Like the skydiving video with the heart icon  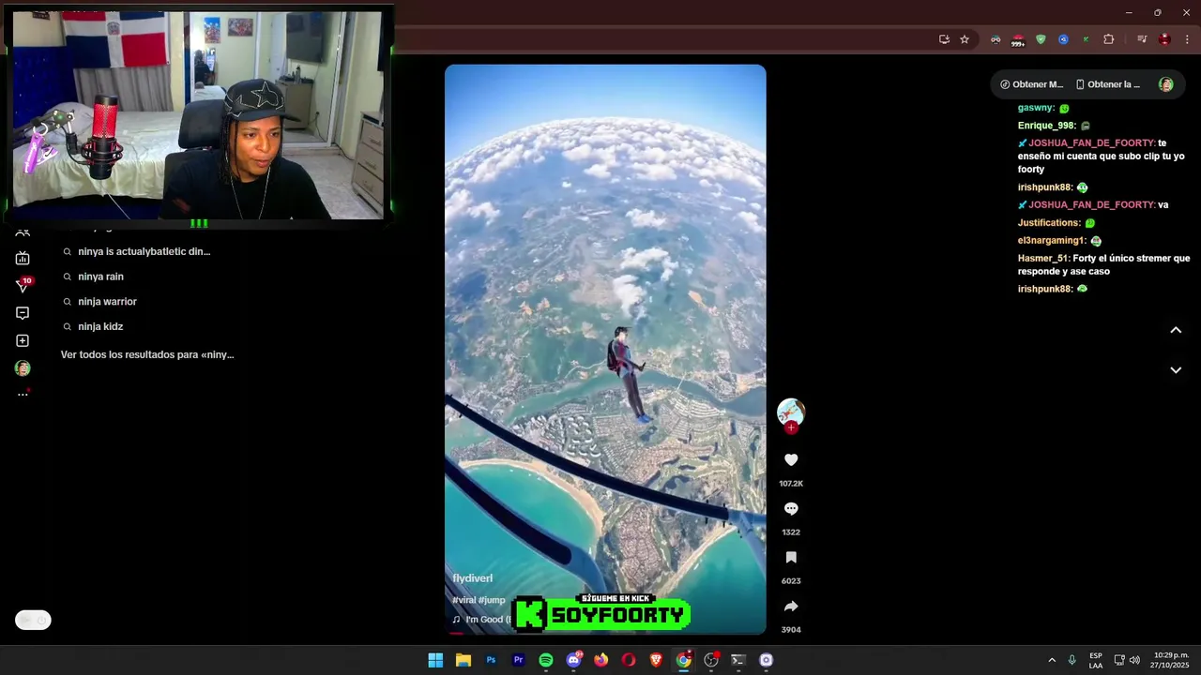[791, 459]
